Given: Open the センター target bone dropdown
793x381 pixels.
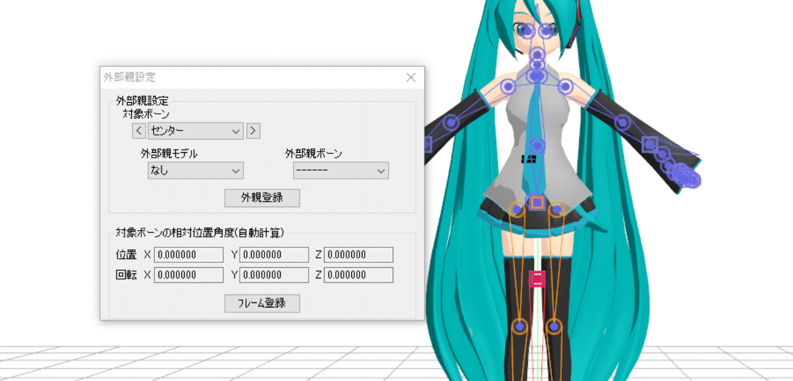Looking at the screenshot, I should pos(195,131).
